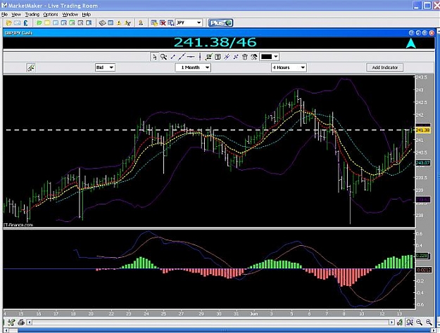Click the green speech bubble icon
The height and width of the screenshot is (333, 440).
click(39, 23)
